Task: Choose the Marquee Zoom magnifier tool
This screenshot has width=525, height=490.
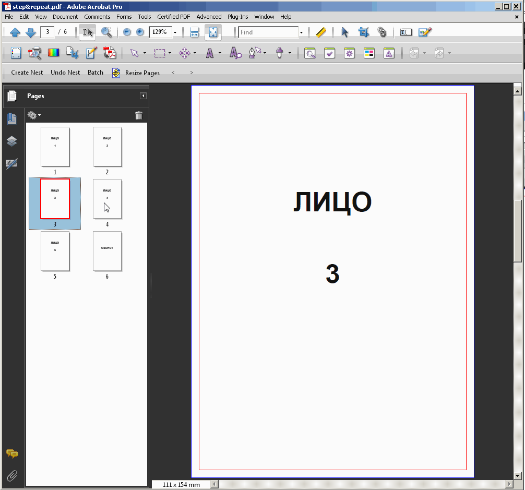Action: [x=107, y=32]
